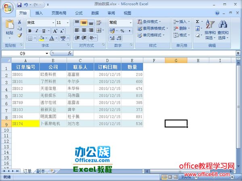Viewport: 242px width, 181px height.
Task: Expand the Name Box dropdown
Action: tap(47, 53)
